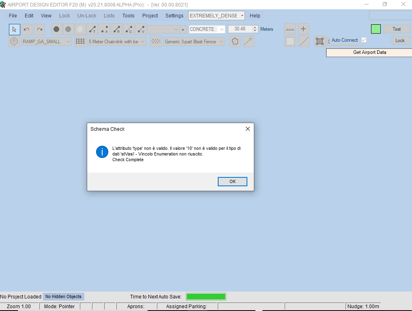
Task: Select the polygon drawing tool
Action: coord(235,41)
